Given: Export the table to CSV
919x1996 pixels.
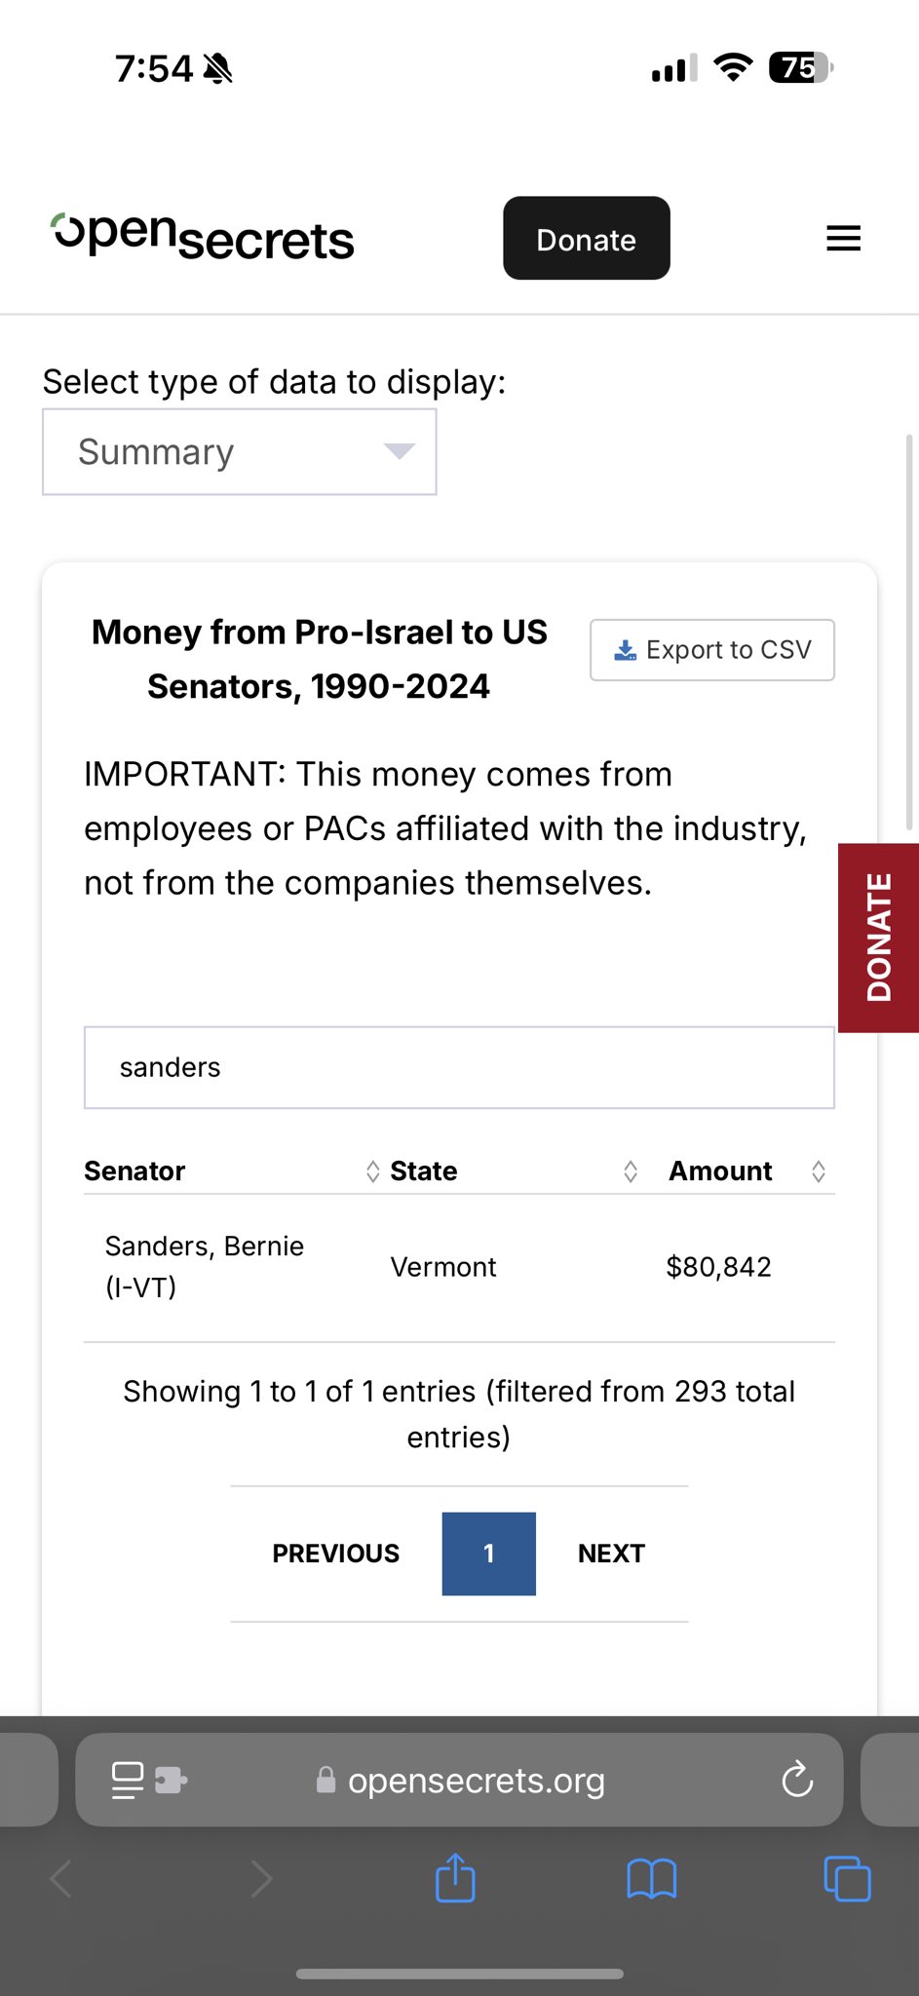Looking at the screenshot, I should [712, 650].
